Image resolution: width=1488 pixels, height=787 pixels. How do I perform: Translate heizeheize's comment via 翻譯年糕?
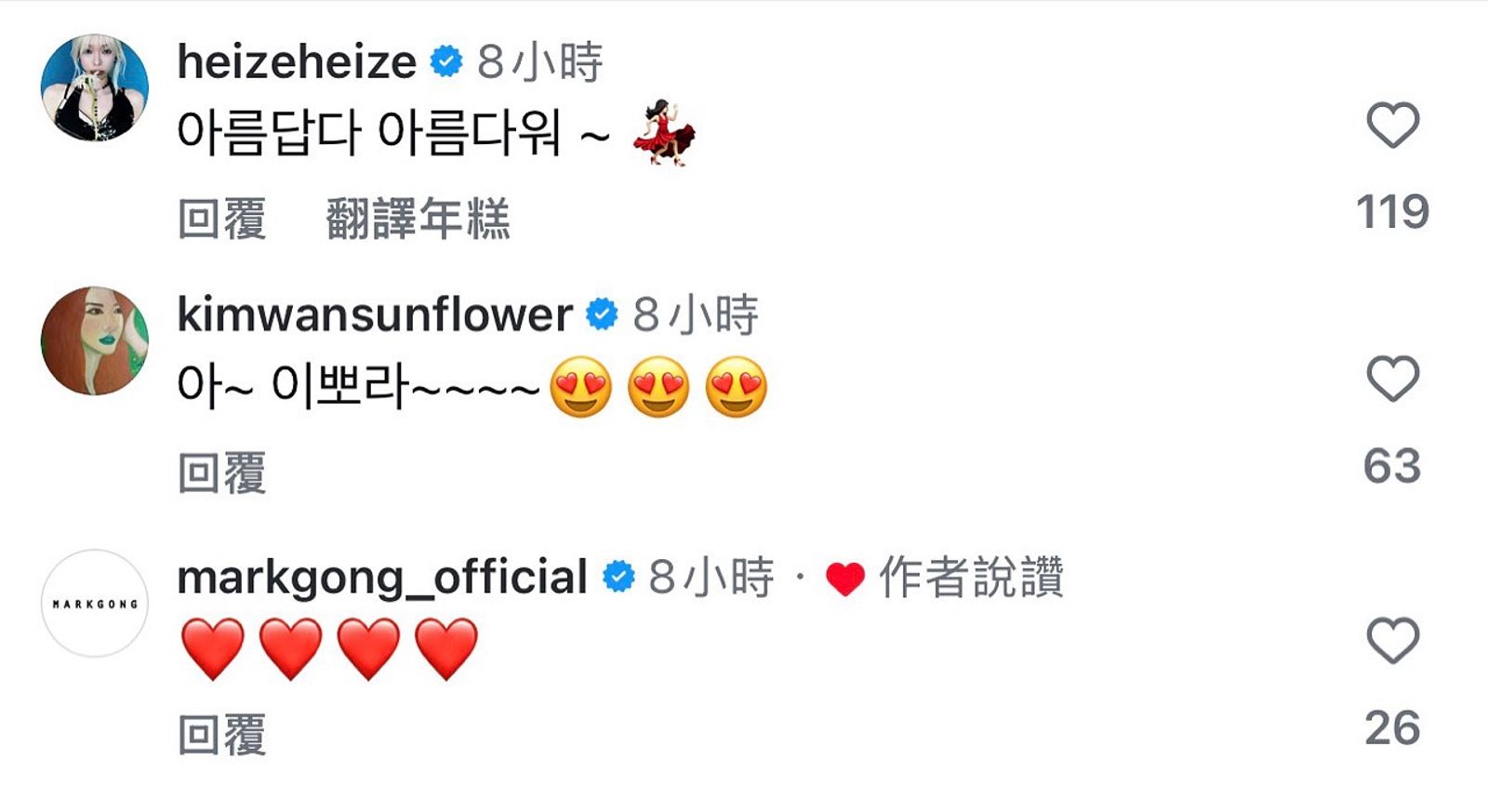pos(418,220)
